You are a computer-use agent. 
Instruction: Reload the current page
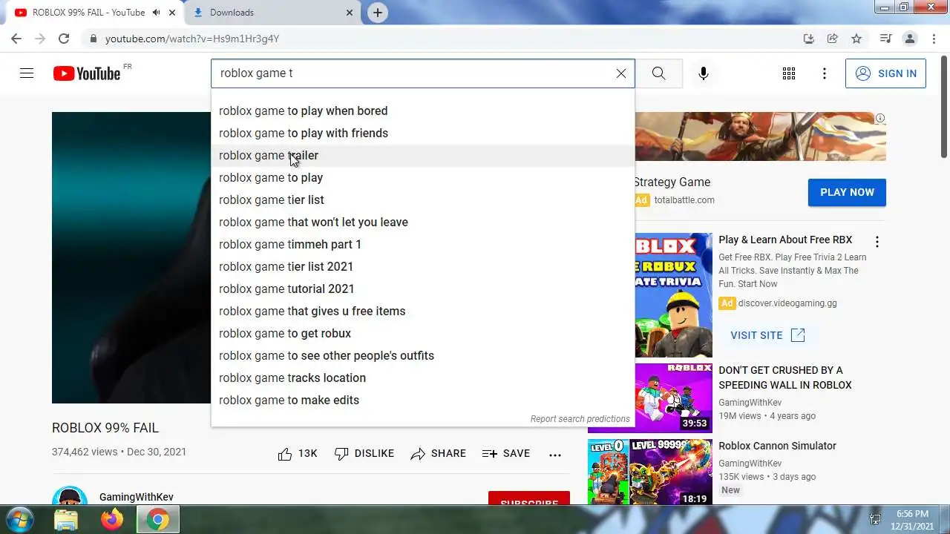click(x=64, y=39)
